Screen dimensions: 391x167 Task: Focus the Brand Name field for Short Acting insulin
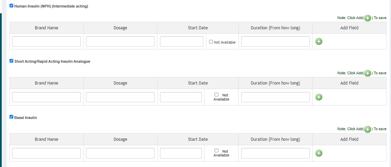[46, 97]
